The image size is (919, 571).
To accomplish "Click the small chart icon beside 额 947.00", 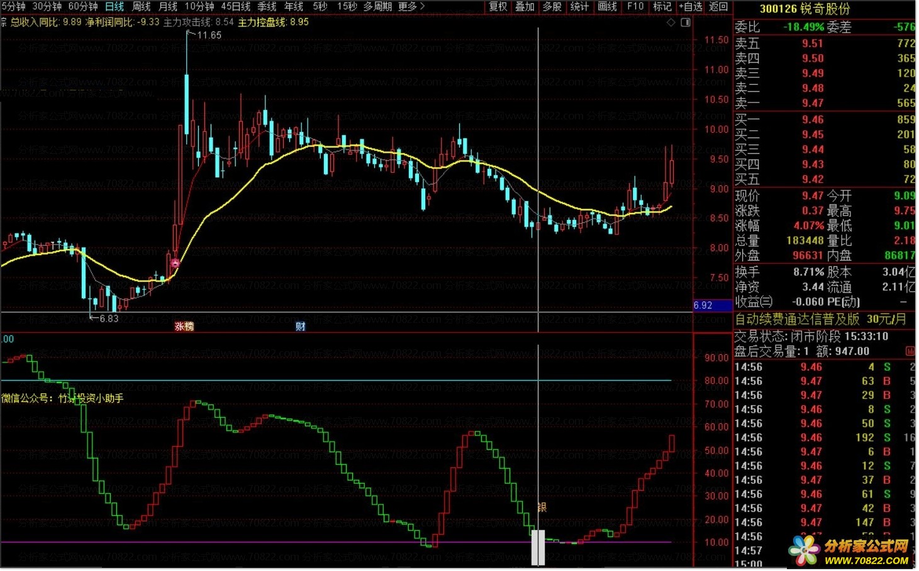I will 910,352.
